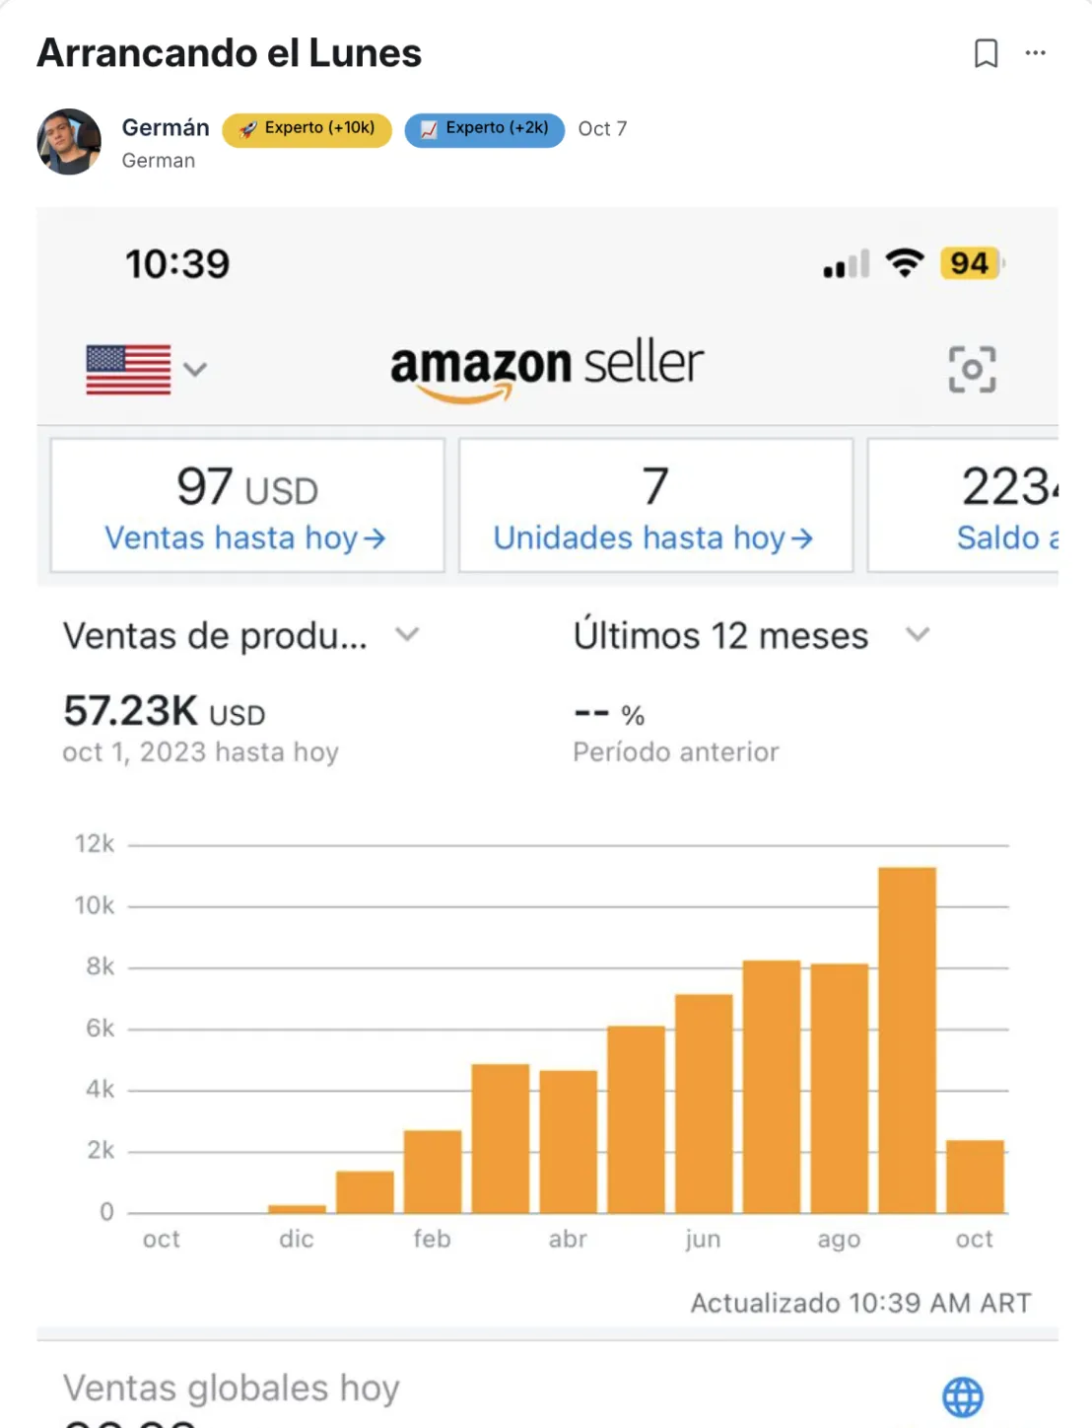This screenshot has height=1428, width=1092.
Task: Open the Últimos 12 meses period dropdown
Action: (x=751, y=635)
